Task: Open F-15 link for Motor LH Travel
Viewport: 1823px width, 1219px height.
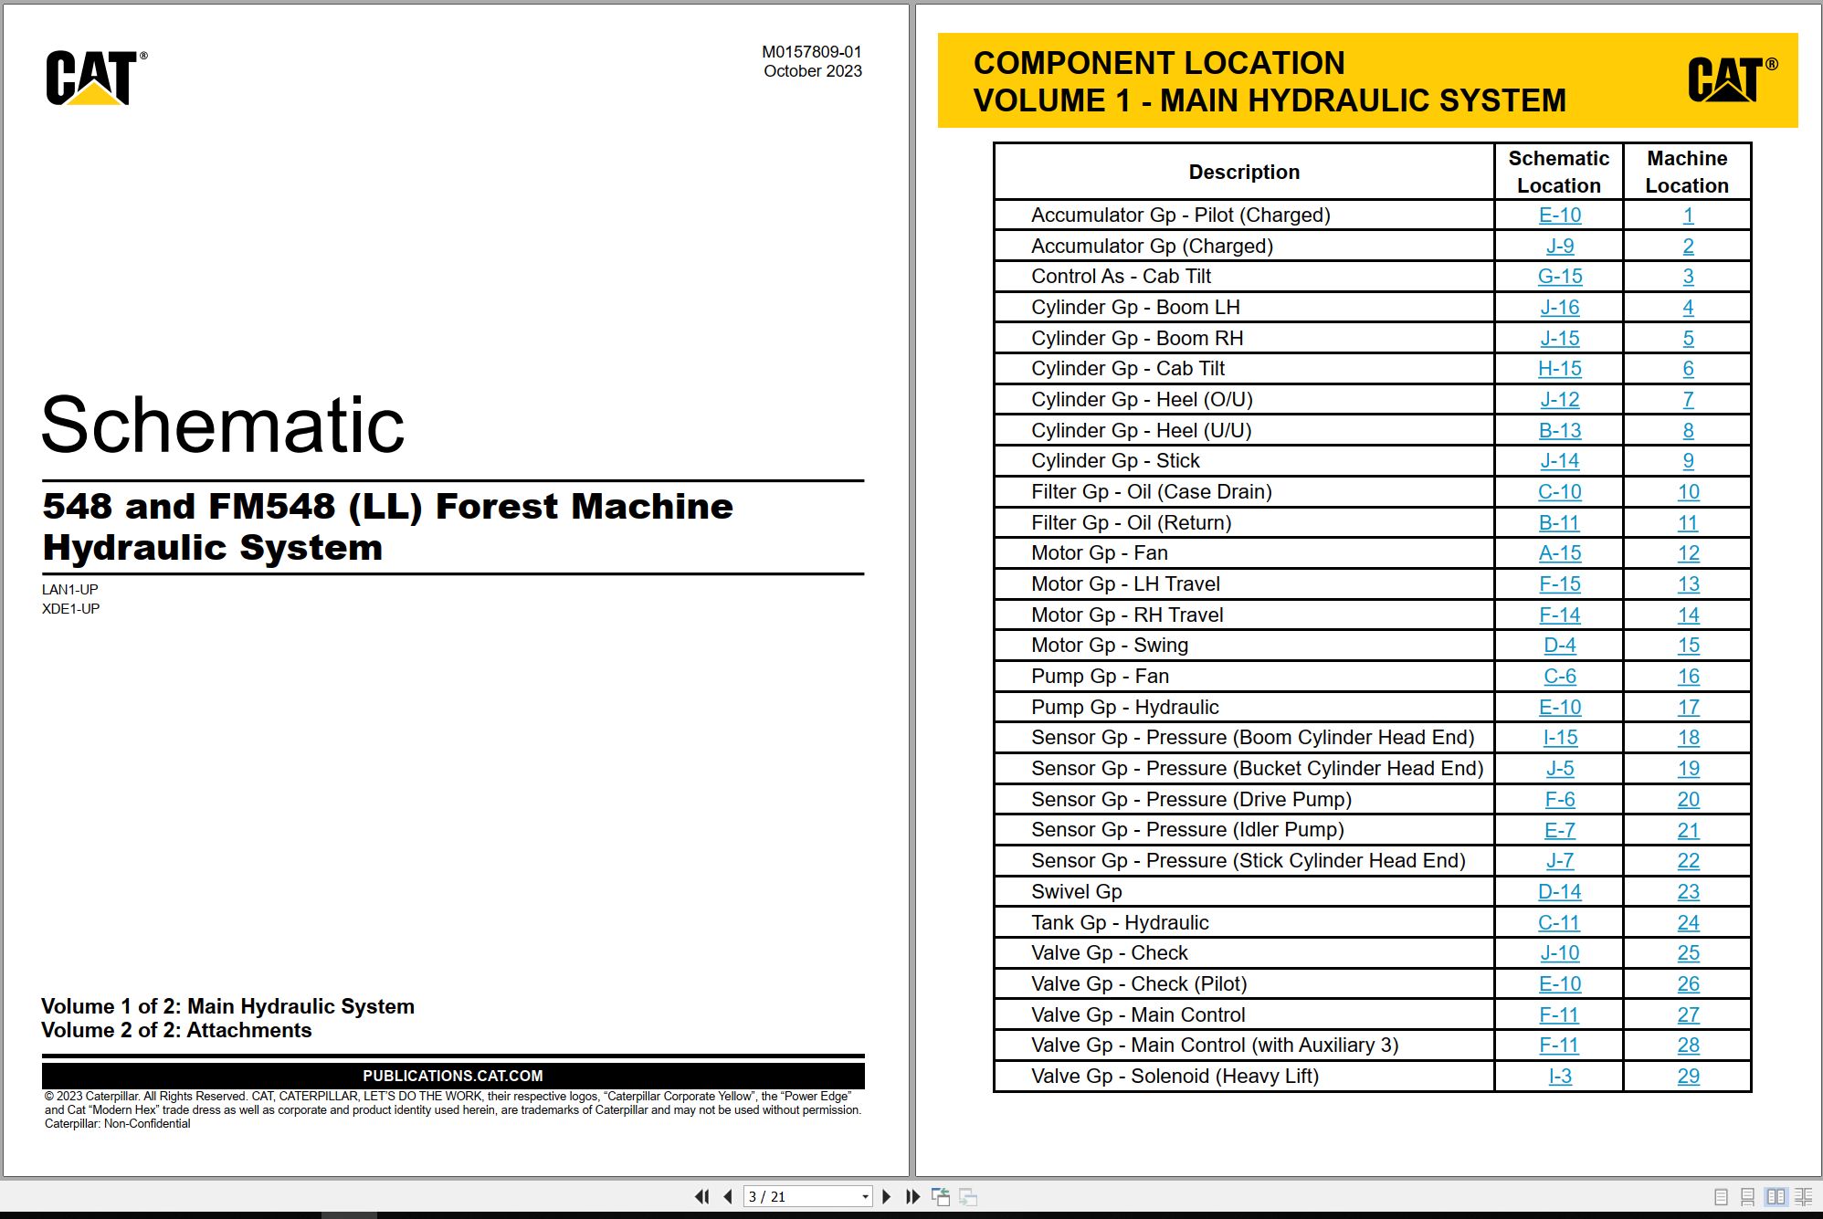Action: pyautogui.click(x=1559, y=584)
